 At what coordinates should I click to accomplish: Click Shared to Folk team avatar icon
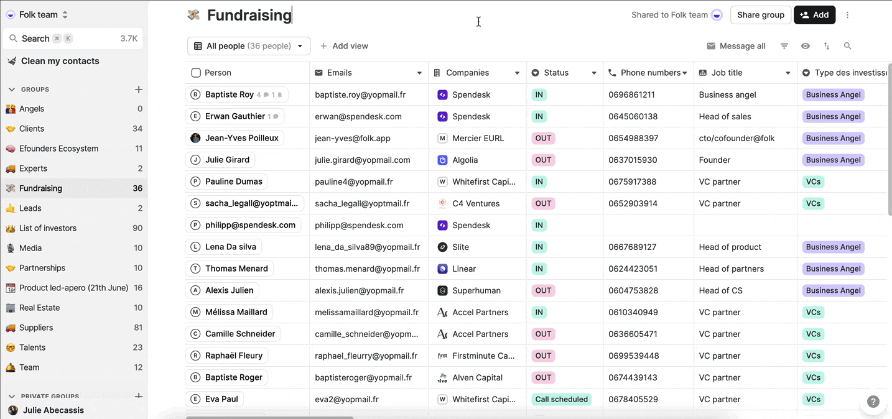pos(717,15)
